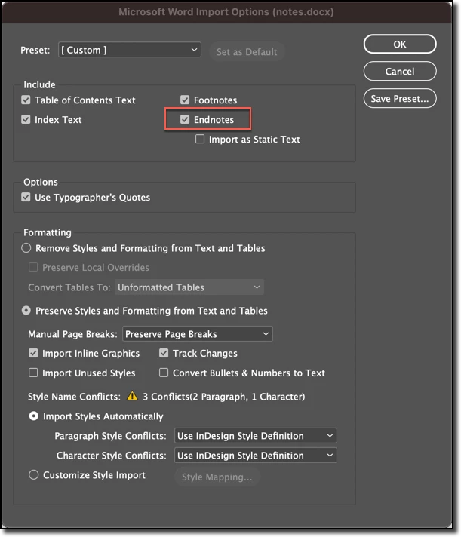Open Paragraph Style Conflicts dropdown

256,436
